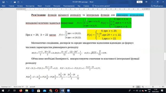This screenshot has height=93, width=166.
Task: Open Opera browser from taskbar
Action: (x=57, y=91)
